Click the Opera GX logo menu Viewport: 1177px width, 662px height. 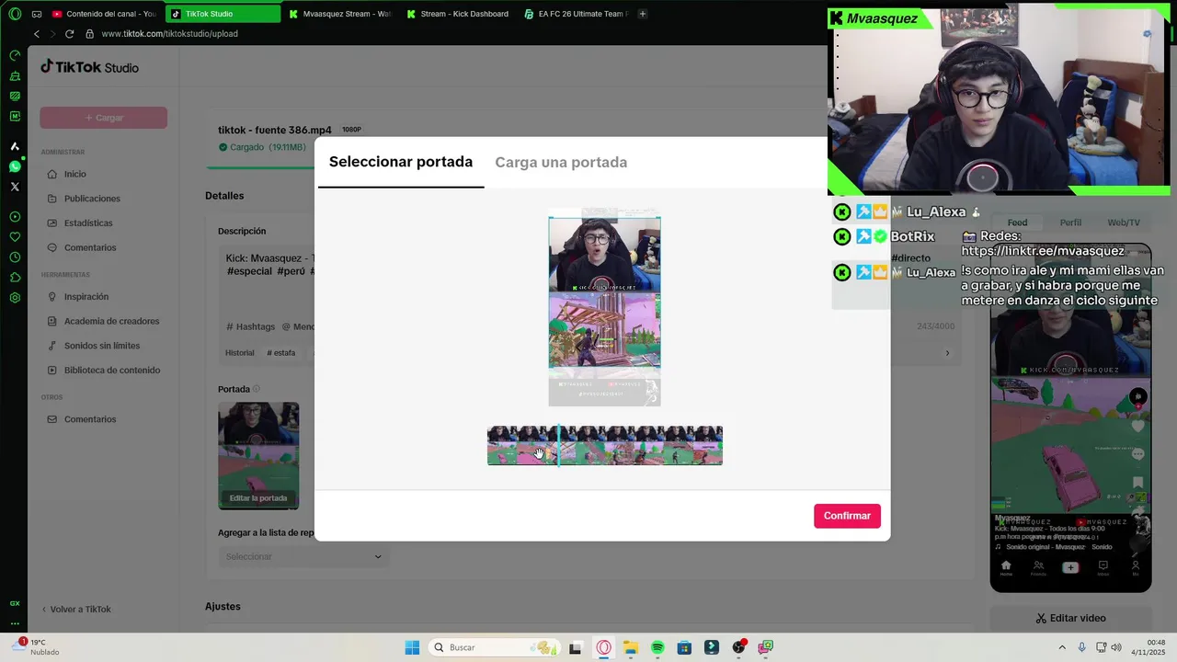pyautogui.click(x=15, y=14)
